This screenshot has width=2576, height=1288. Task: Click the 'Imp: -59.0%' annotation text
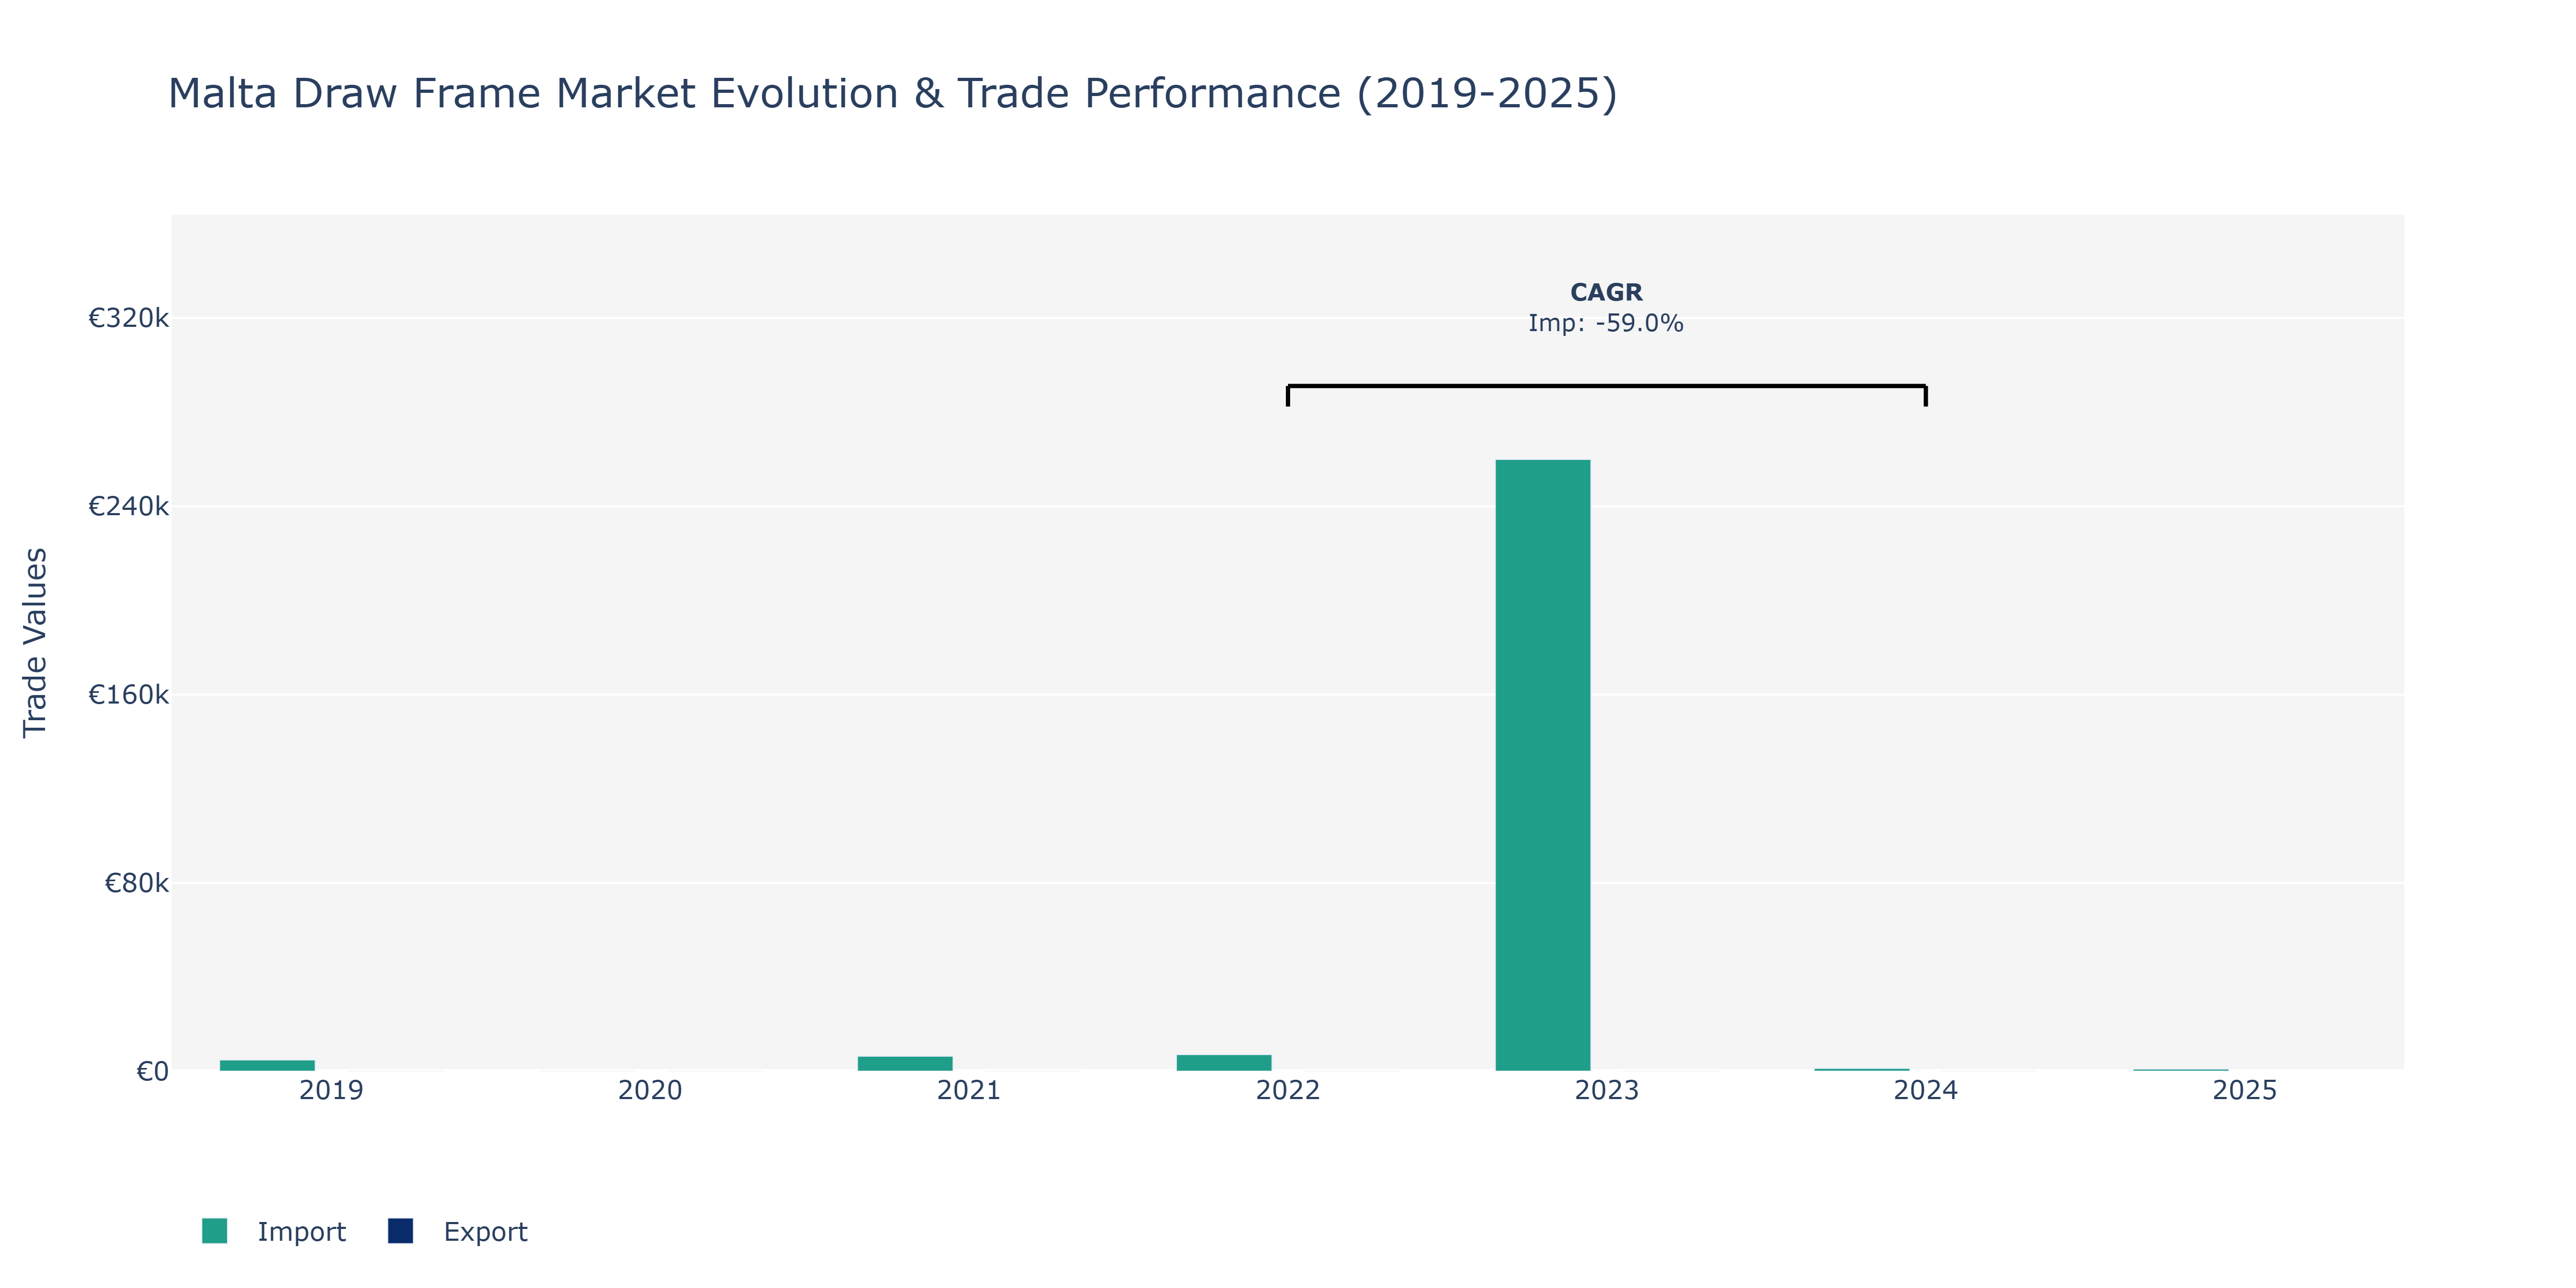[x=1606, y=323]
